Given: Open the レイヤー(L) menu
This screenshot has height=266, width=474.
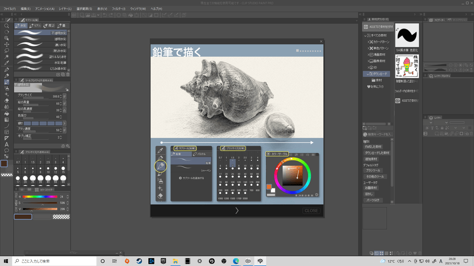Looking at the screenshot, I should (x=65, y=9).
